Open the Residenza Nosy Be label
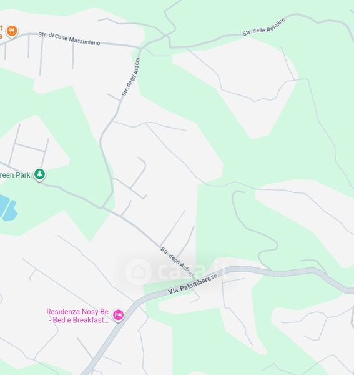The image size is (354, 375). click(77, 316)
